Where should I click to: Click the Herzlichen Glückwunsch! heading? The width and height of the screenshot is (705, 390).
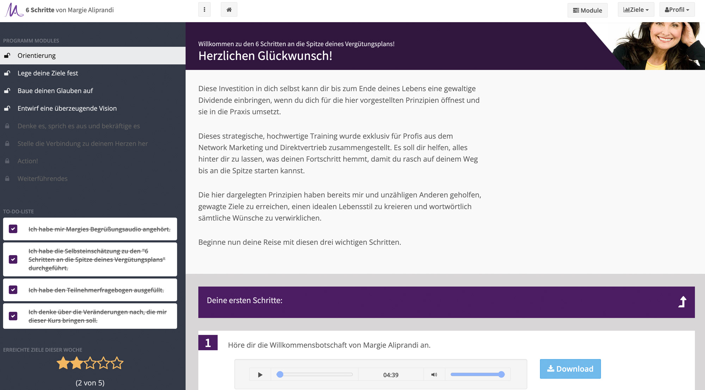point(265,56)
